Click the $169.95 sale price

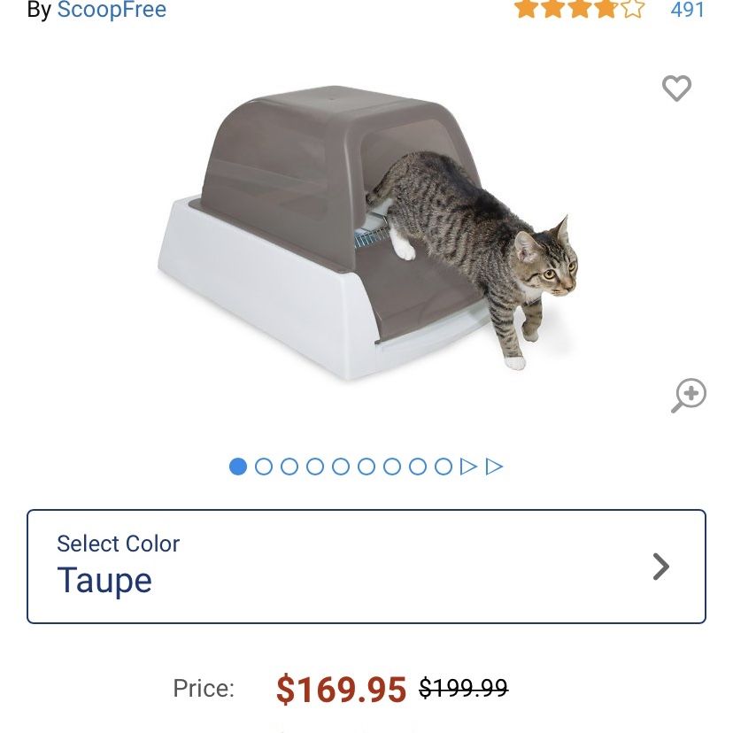tap(341, 689)
